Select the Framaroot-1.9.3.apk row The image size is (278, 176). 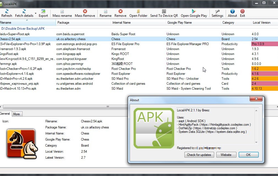point(139,49)
